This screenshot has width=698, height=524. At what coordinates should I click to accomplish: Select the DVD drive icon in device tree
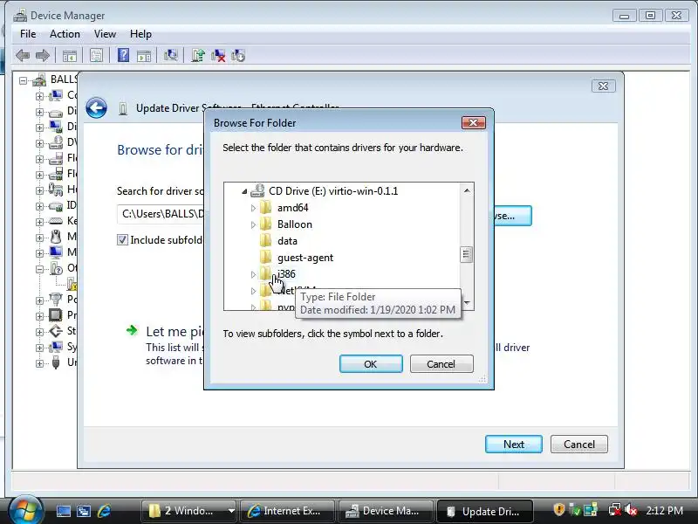tap(56, 142)
